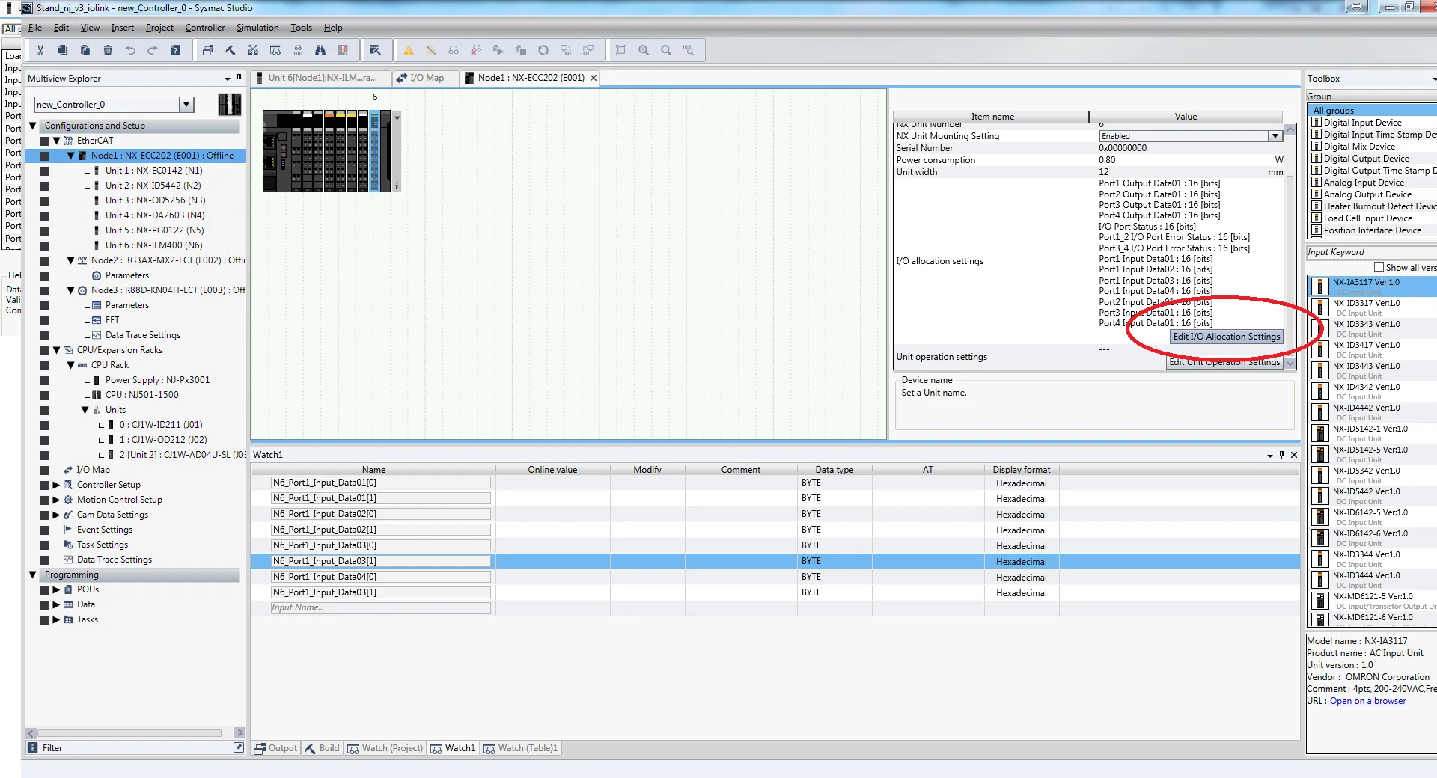
Task: Enable the Show all versions checkbox
Action: [x=1379, y=267]
